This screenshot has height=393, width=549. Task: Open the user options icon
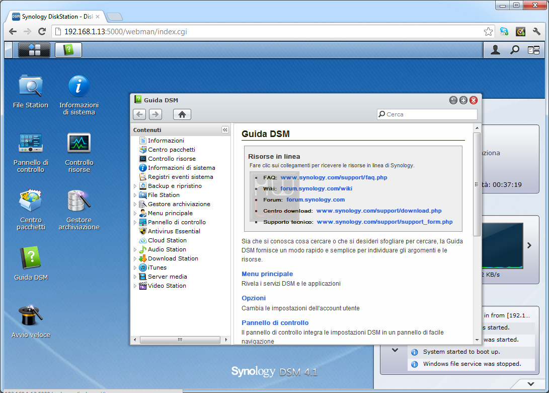[x=495, y=50]
